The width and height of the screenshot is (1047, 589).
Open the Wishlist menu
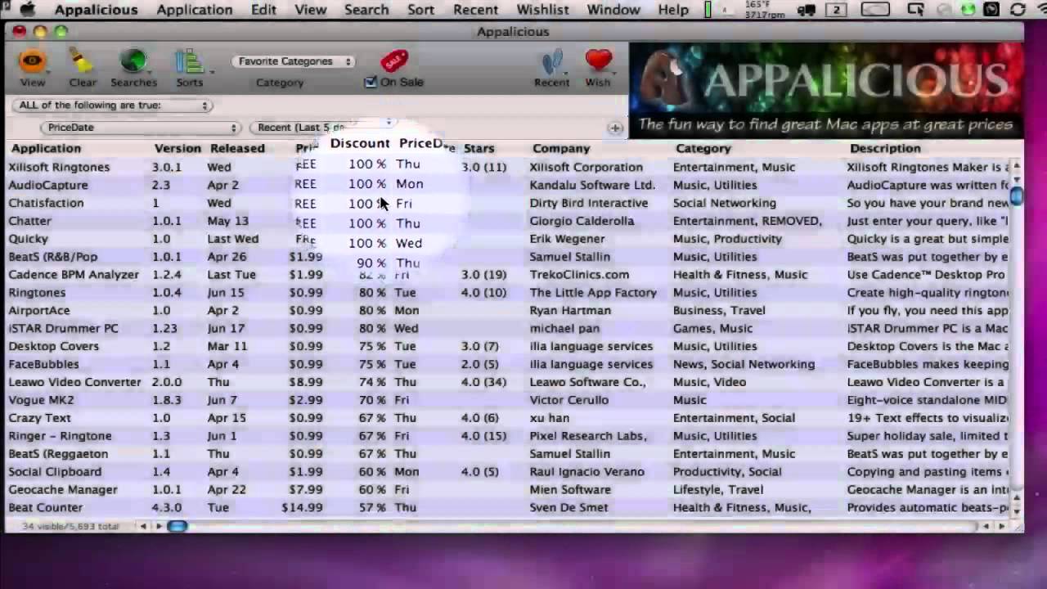tap(542, 10)
